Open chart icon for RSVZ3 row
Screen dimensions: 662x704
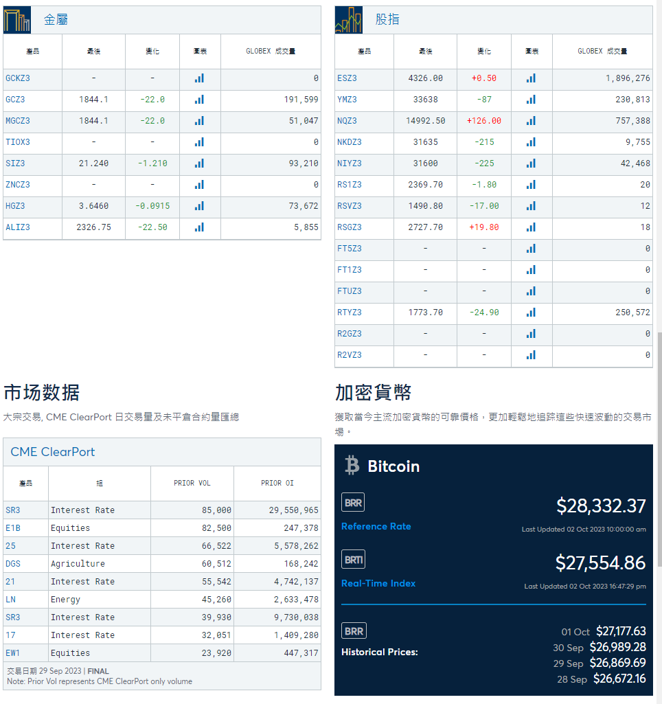click(x=531, y=206)
